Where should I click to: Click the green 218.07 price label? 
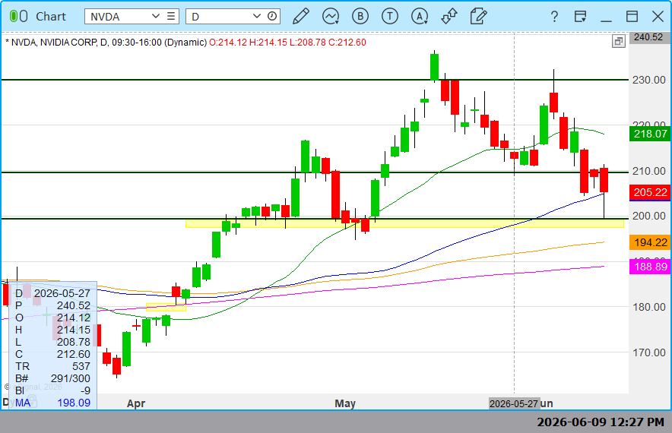point(650,134)
